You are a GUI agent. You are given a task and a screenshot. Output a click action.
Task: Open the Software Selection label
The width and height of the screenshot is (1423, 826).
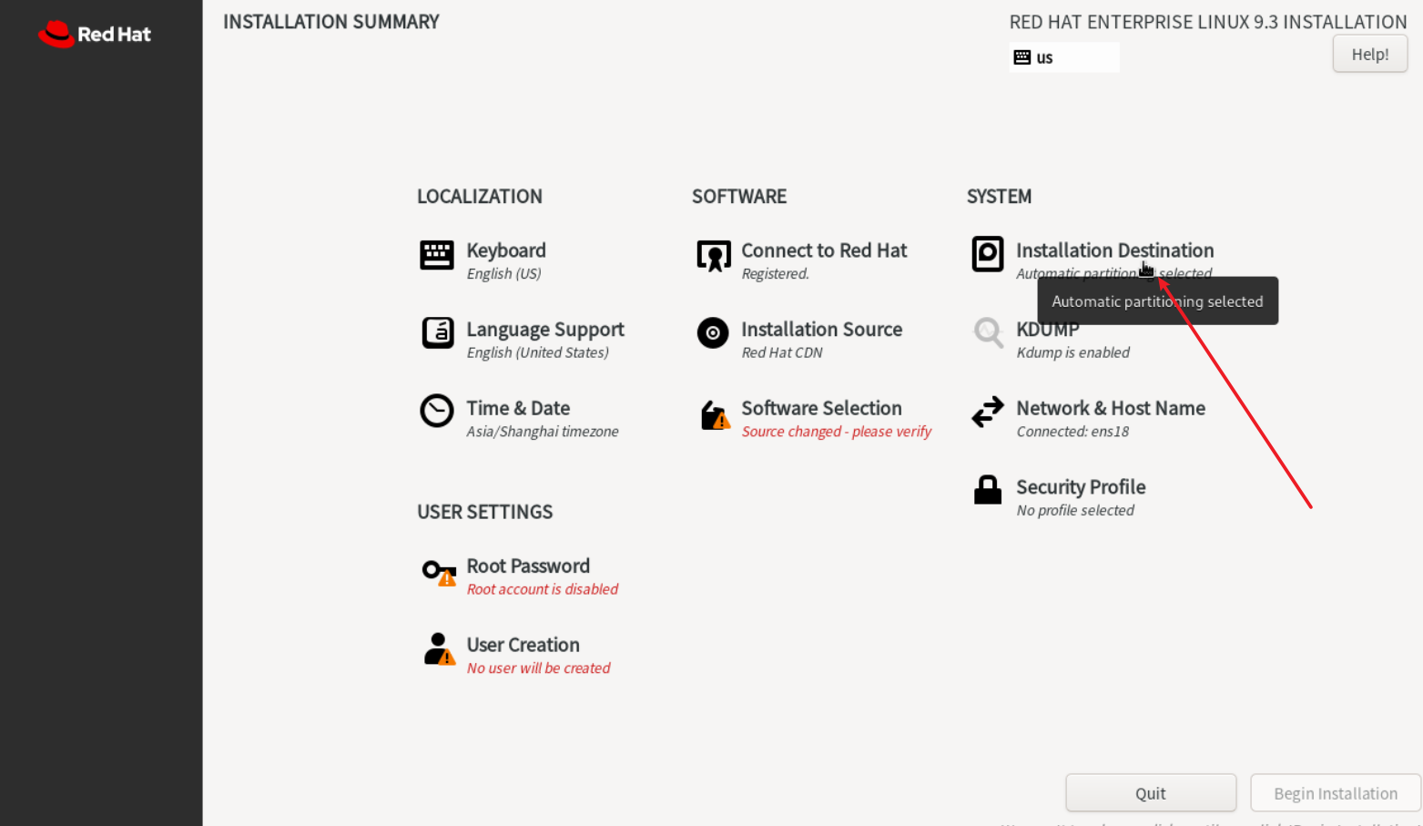pyautogui.click(x=821, y=408)
